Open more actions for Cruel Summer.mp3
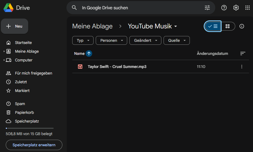The width and height of the screenshot is (253, 152). tap(242, 67)
